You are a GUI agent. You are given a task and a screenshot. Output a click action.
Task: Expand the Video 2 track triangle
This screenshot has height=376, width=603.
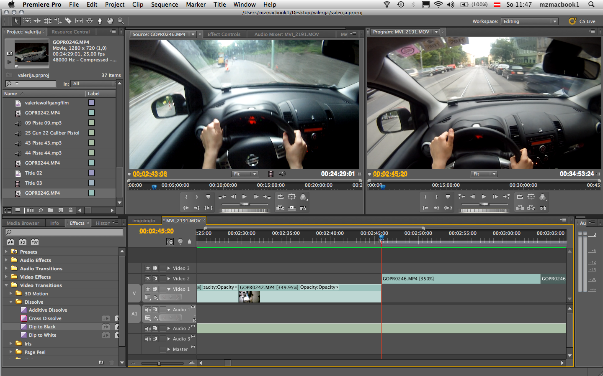[x=169, y=279]
